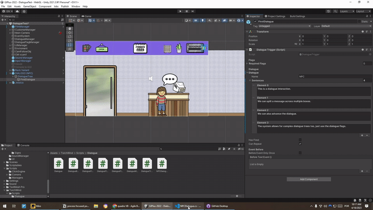Open Transform component help icon
This screenshot has height=210, width=373.
point(363,32)
